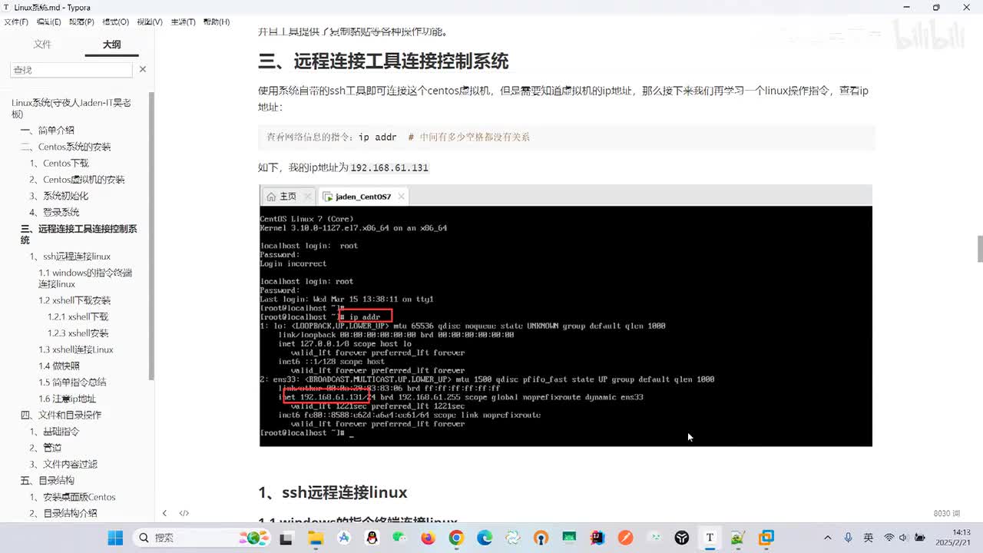Image resolution: width=983 pixels, height=553 pixels.
Task: Go to outline item 1、Centos下载
Action: click(x=59, y=163)
